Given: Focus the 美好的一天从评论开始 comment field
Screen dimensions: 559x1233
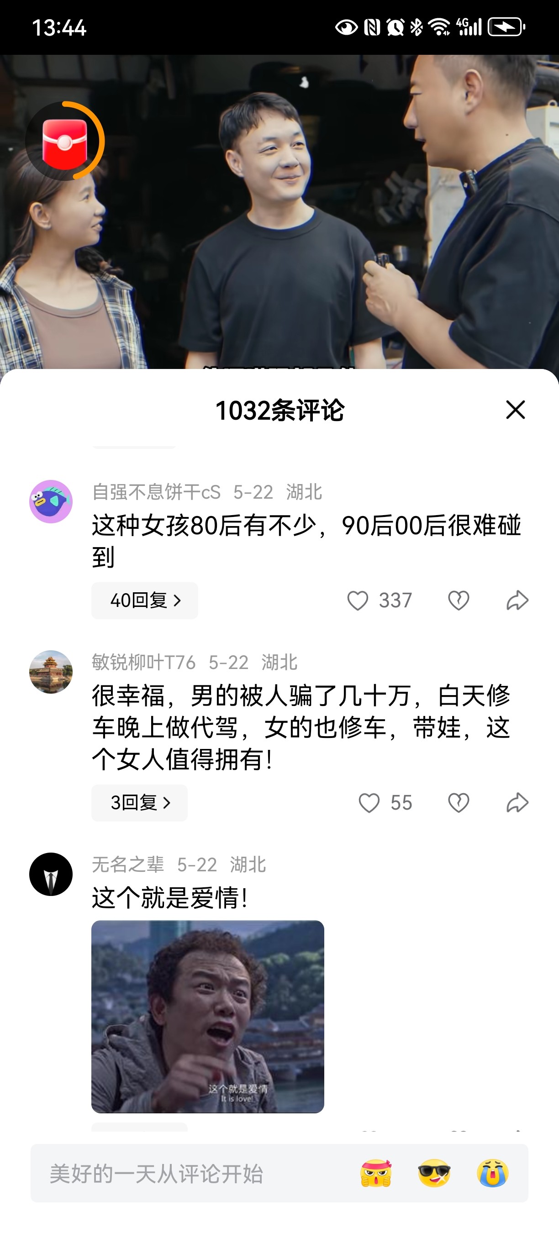Looking at the screenshot, I should click(191, 1173).
